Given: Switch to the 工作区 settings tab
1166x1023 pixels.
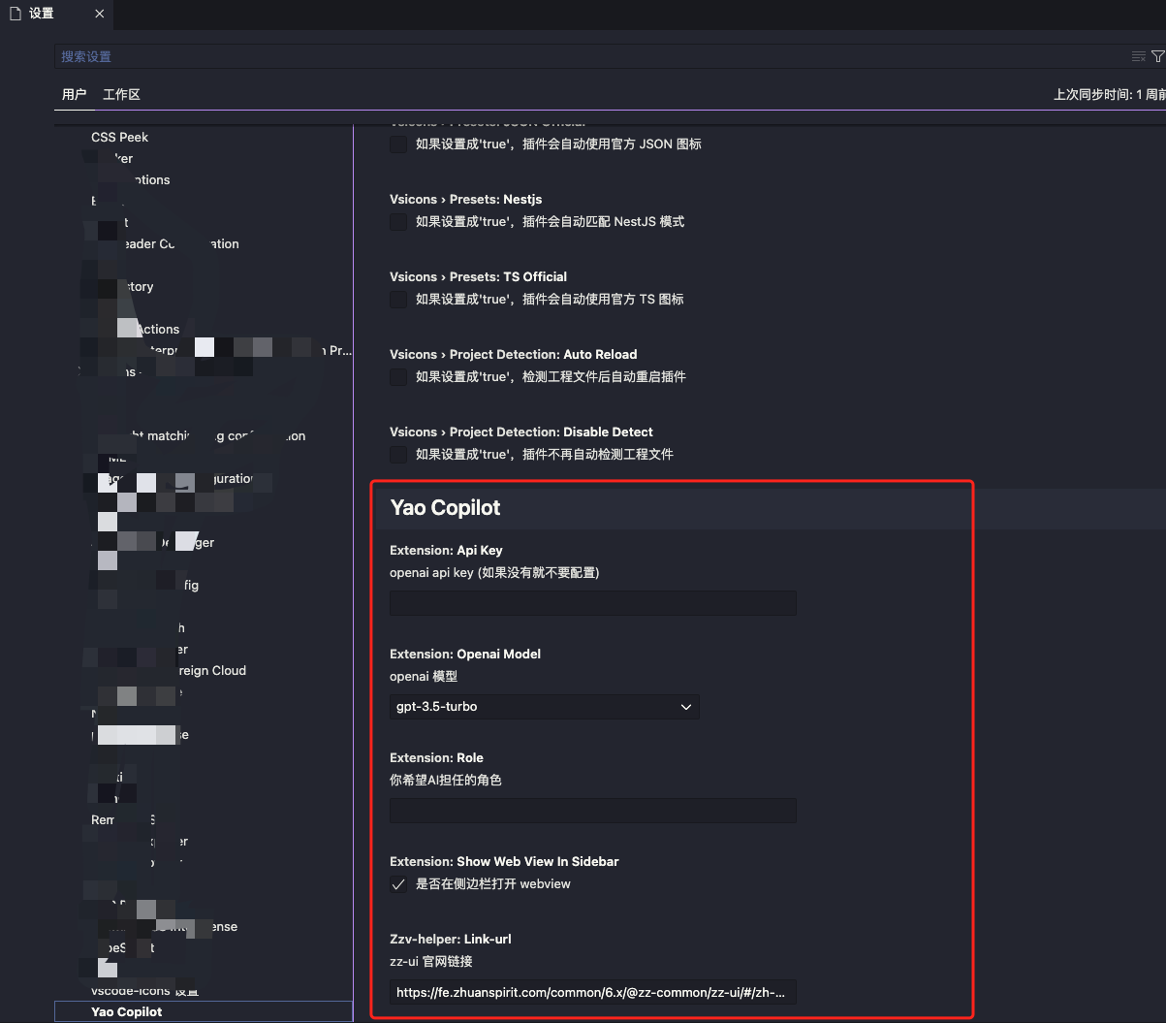Looking at the screenshot, I should tap(121, 94).
